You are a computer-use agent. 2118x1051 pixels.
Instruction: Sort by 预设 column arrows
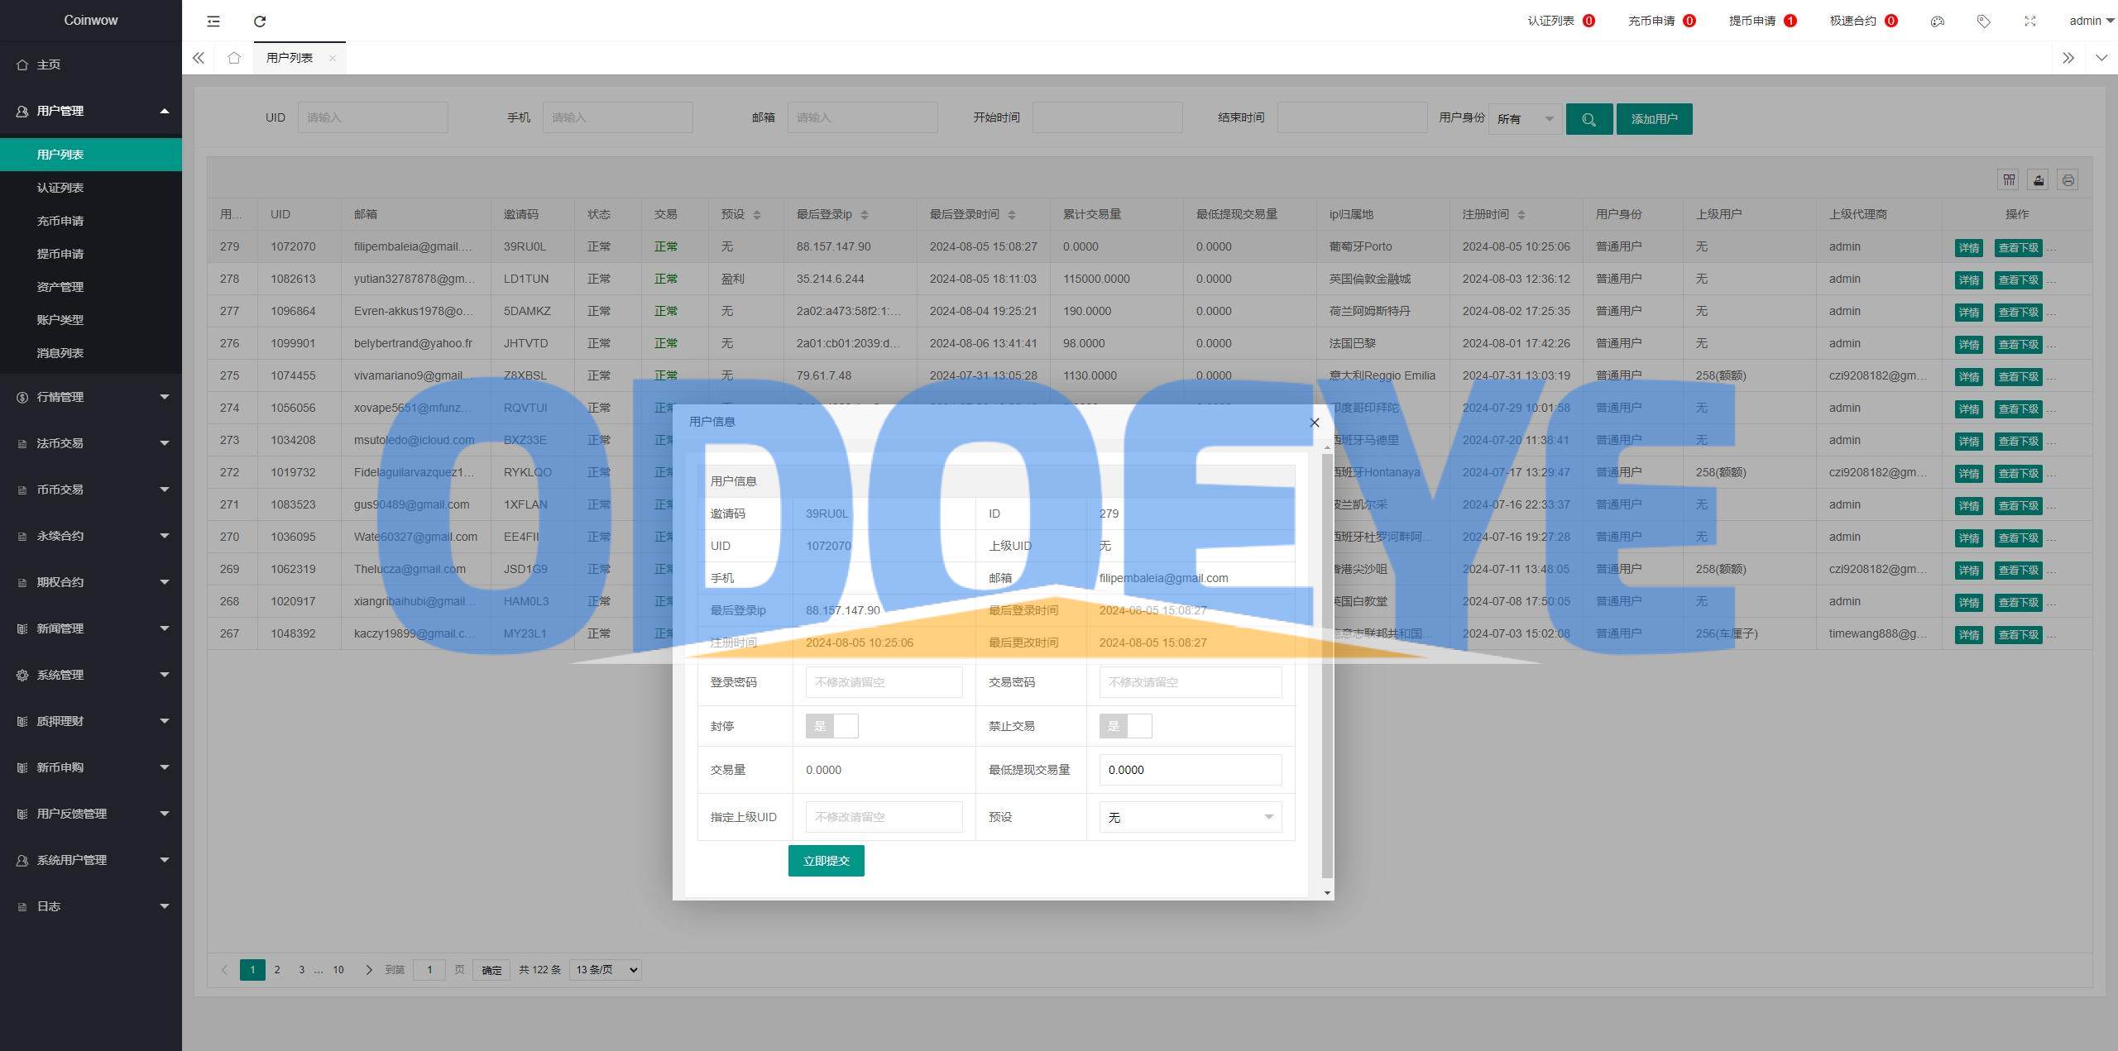(757, 215)
